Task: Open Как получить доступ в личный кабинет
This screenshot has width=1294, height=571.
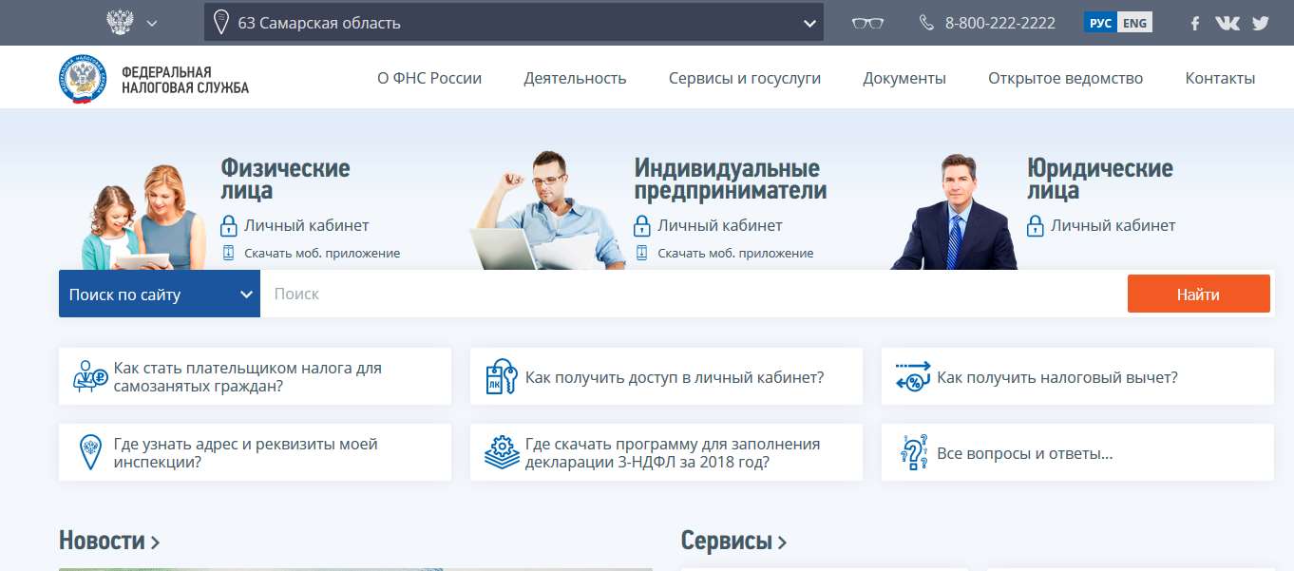Action: pos(675,377)
